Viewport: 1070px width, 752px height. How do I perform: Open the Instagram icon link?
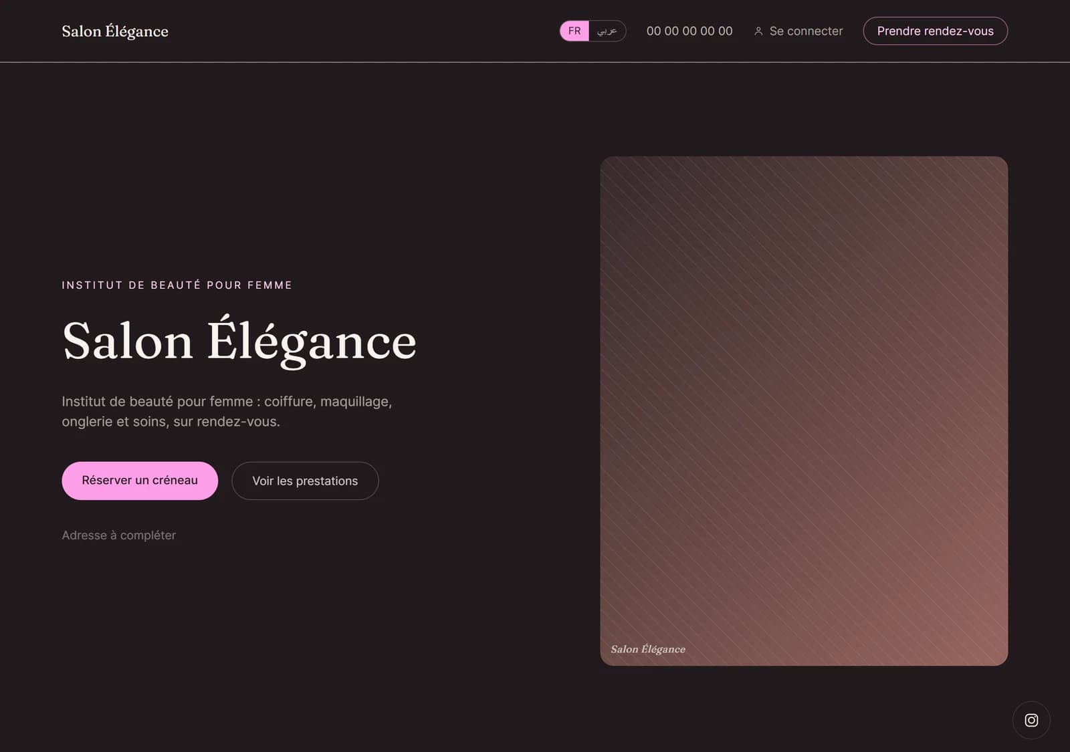[x=1031, y=720]
